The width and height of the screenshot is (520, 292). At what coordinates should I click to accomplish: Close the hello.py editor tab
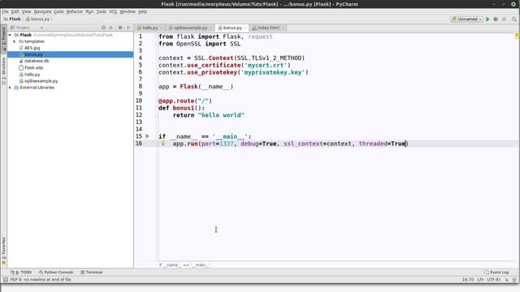coord(161,28)
